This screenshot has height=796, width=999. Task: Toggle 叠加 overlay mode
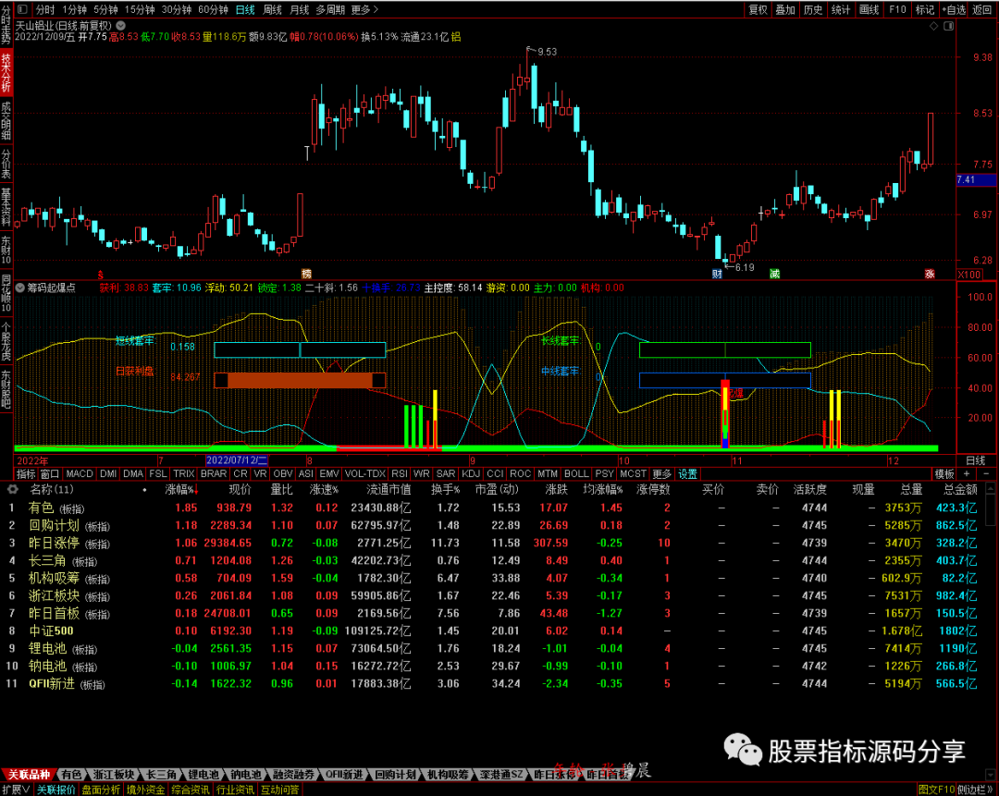[x=785, y=9]
